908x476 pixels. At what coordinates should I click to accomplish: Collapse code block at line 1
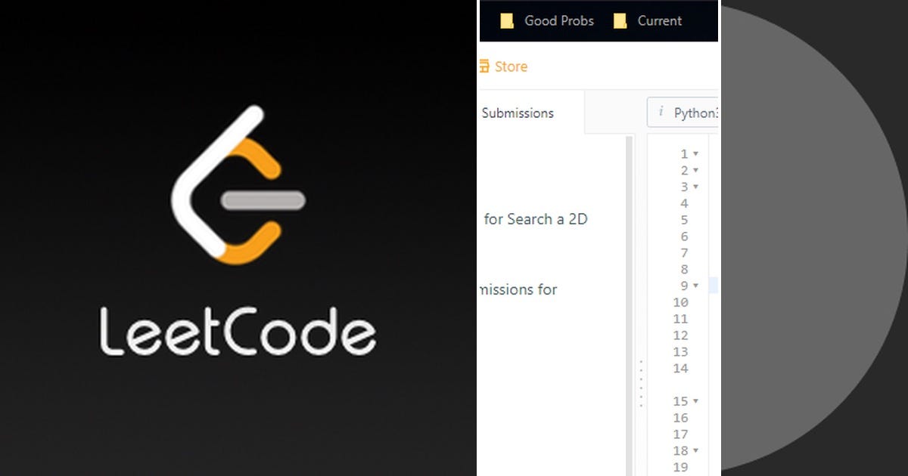pyautogui.click(x=695, y=154)
